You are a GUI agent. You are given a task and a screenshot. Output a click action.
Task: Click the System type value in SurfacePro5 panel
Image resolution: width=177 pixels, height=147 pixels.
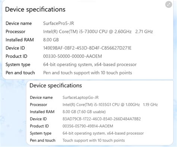(90, 65)
